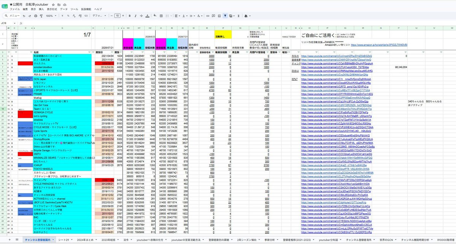This screenshot has height=244, width=456.
Task: Print the spreadsheet
Action: pyautogui.click(x=35, y=16)
